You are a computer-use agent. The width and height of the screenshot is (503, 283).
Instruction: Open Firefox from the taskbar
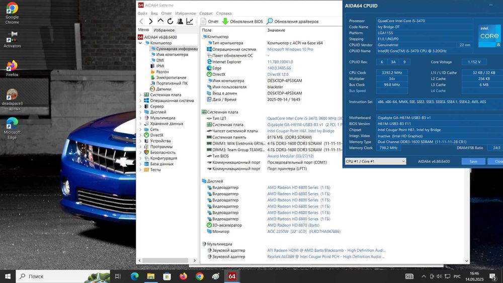183,276
